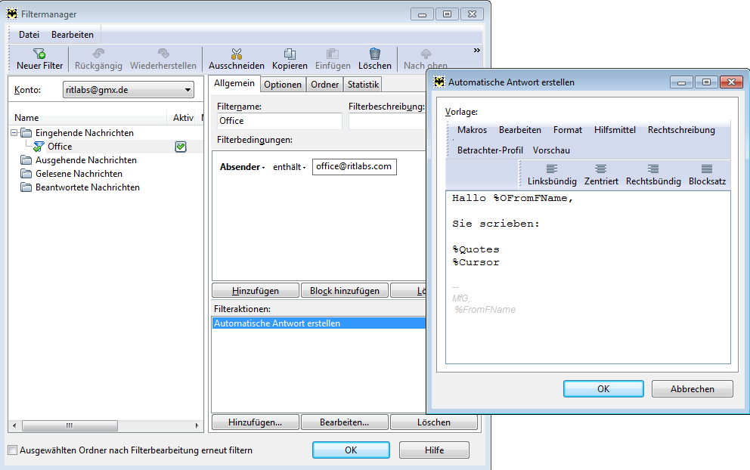Click the Filtername input field

pos(279,121)
